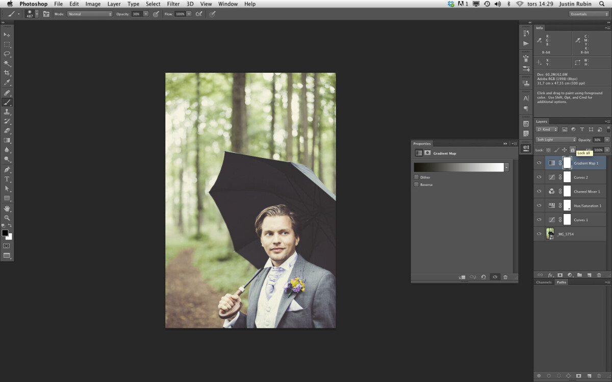Hide the Curves 2 layer
The height and width of the screenshot is (382, 612).
pyautogui.click(x=539, y=177)
